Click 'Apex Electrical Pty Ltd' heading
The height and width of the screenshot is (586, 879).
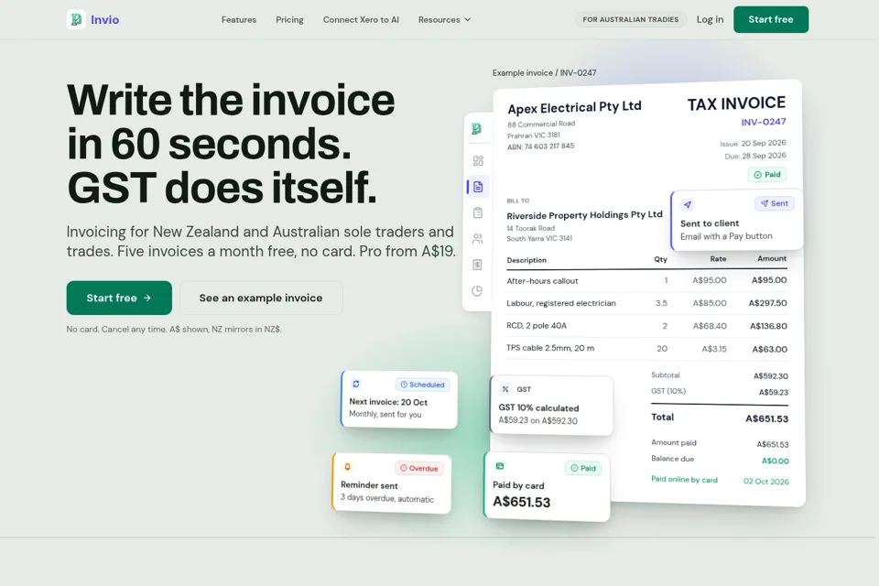(574, 107)
